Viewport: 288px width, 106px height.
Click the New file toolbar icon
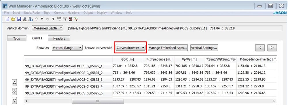point(7,19)
